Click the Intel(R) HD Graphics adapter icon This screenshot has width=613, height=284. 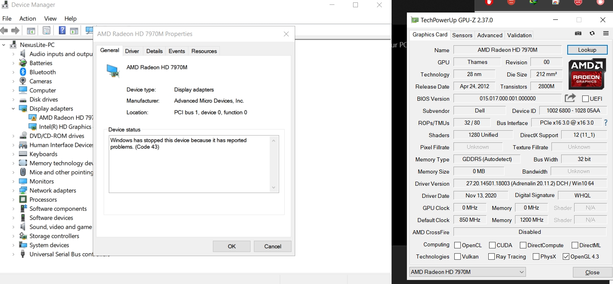(x=33, y=127)
